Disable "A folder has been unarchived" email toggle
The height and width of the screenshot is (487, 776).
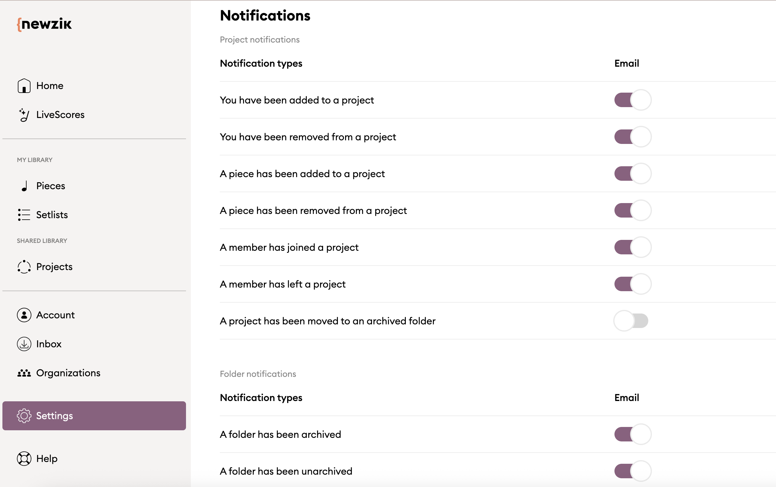[x=632, y=471]
